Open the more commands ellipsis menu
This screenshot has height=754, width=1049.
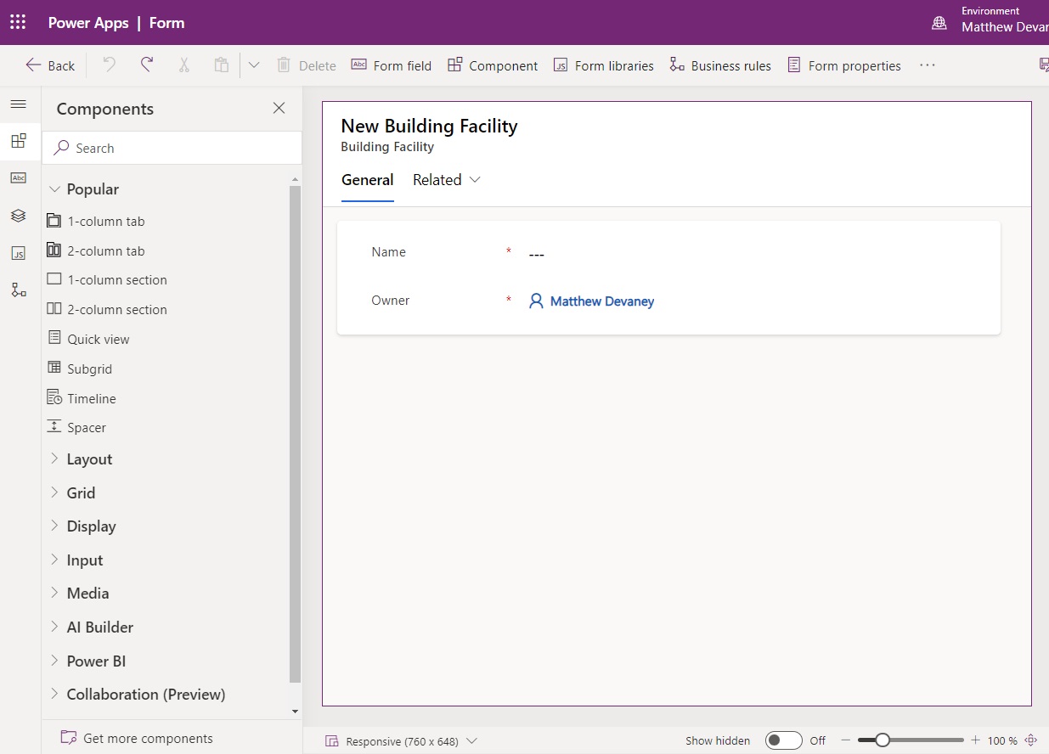[x=927, y=65]
